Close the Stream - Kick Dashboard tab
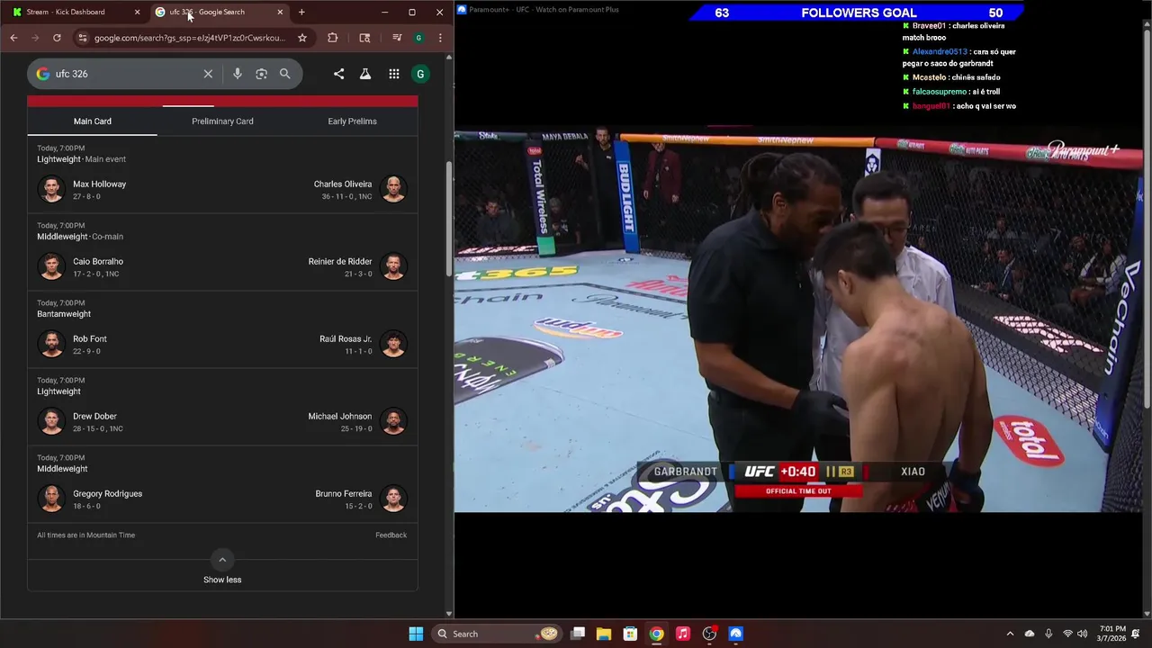This screenshot has height=648, width=1152. 137,12
